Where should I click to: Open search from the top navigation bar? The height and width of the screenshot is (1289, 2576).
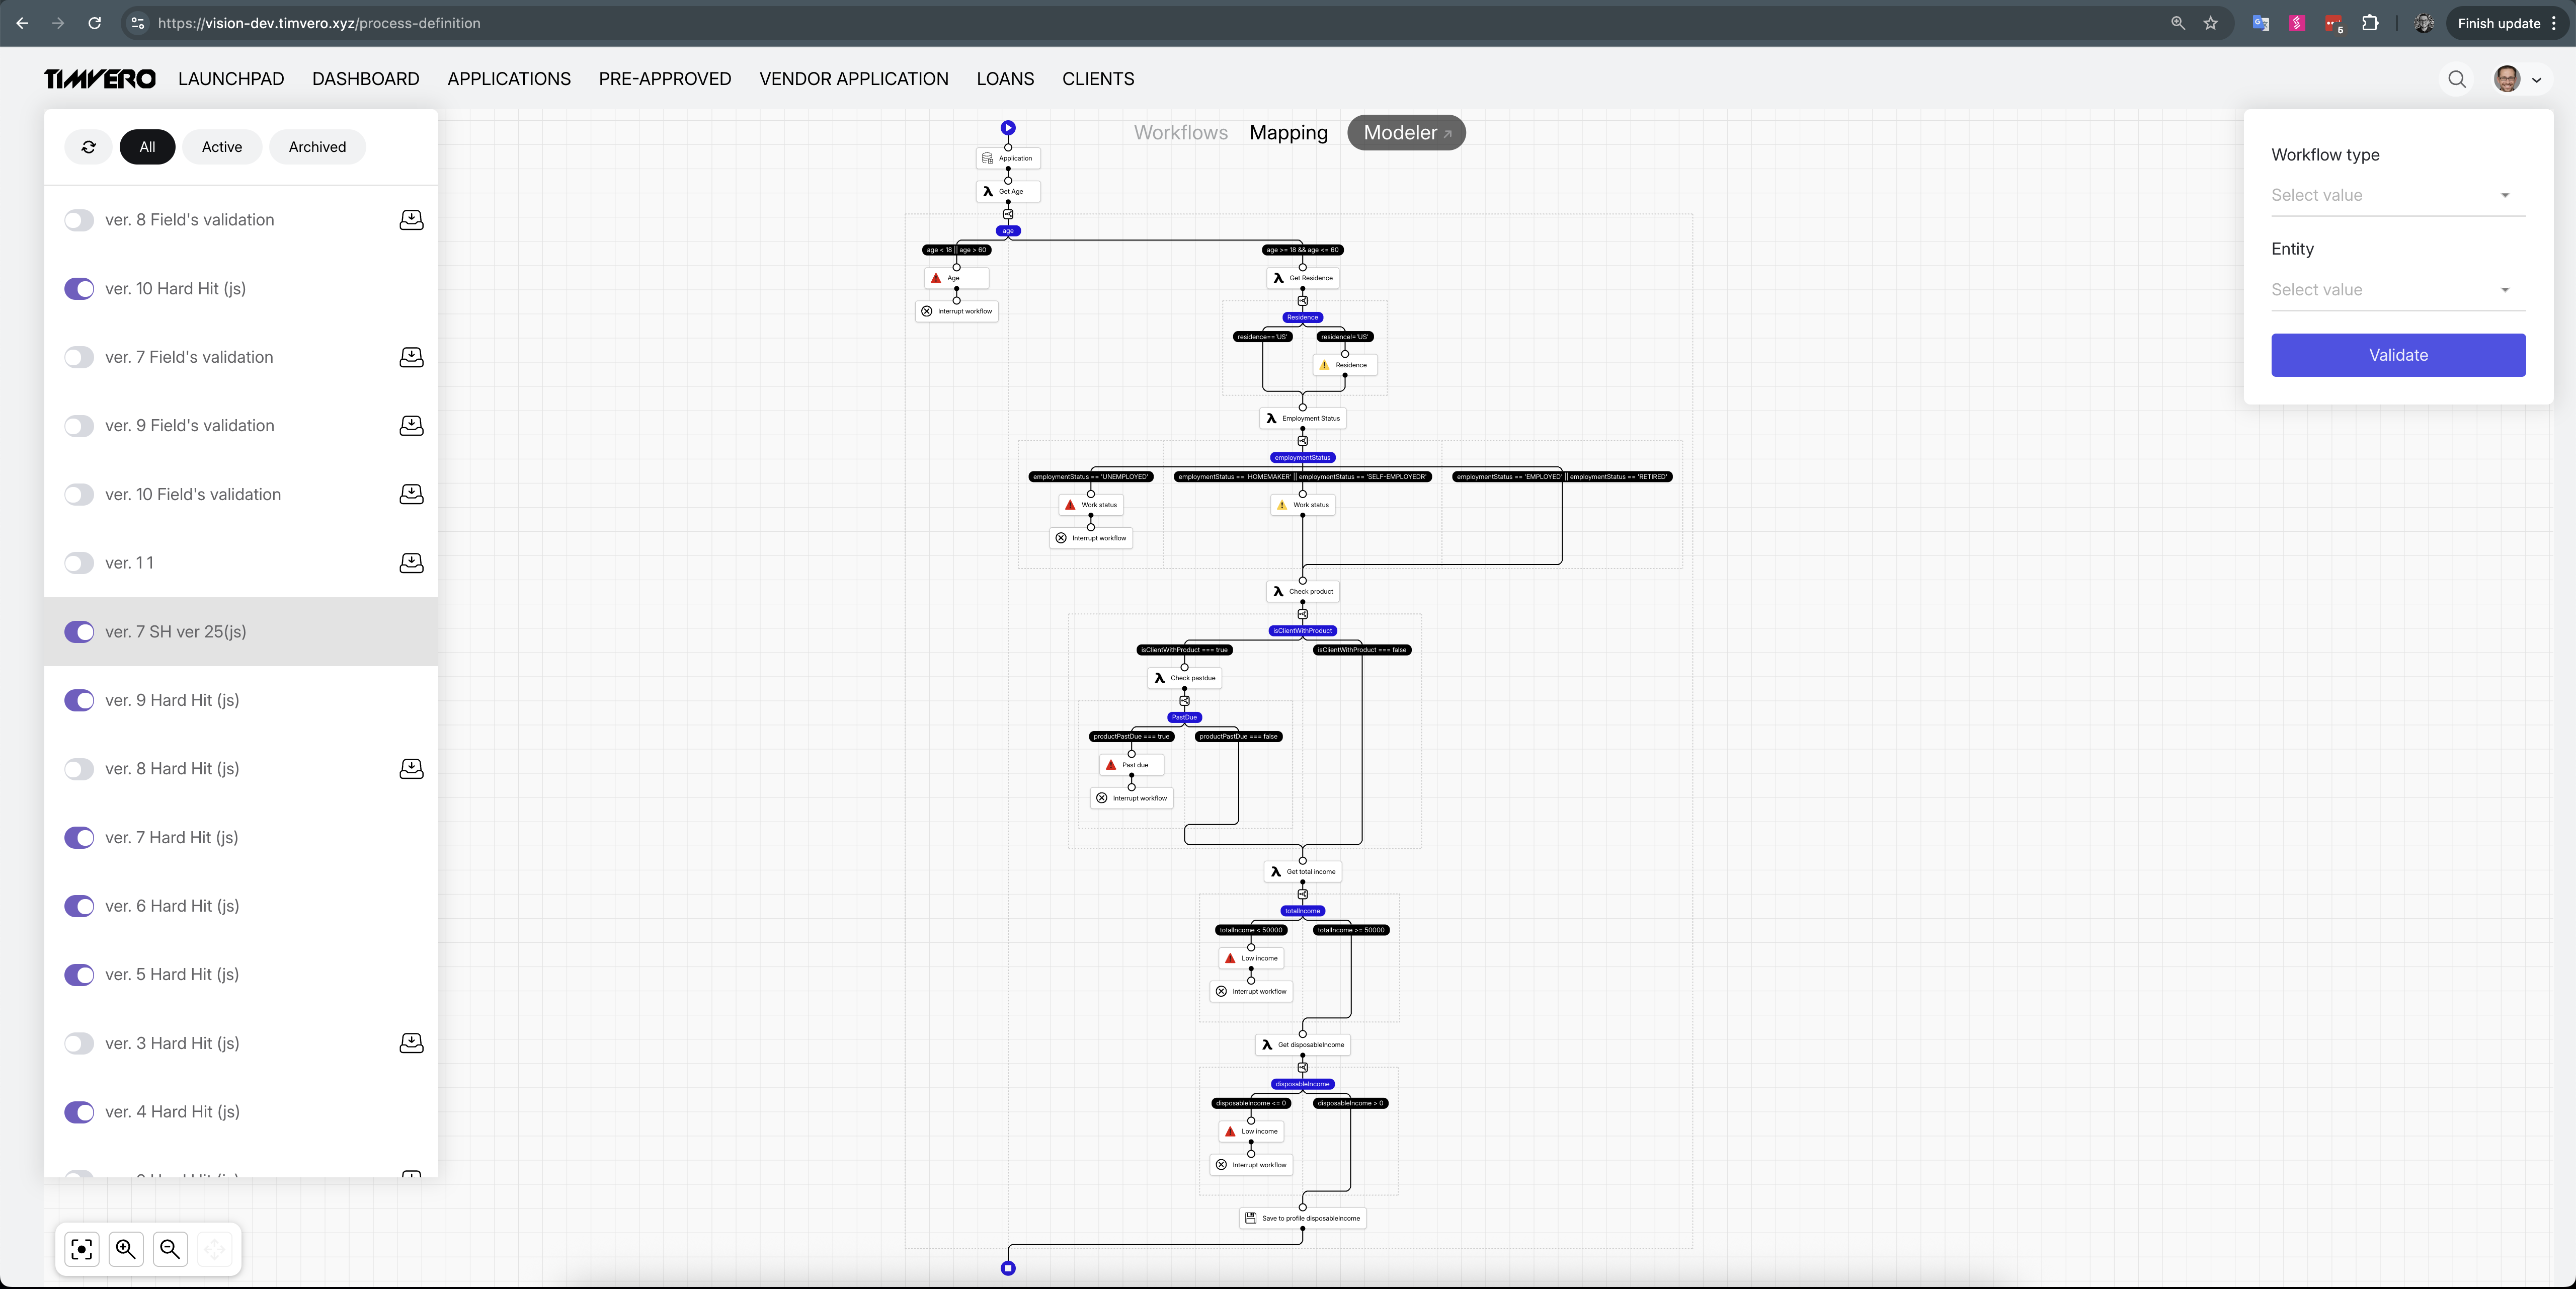(2457, 79)
